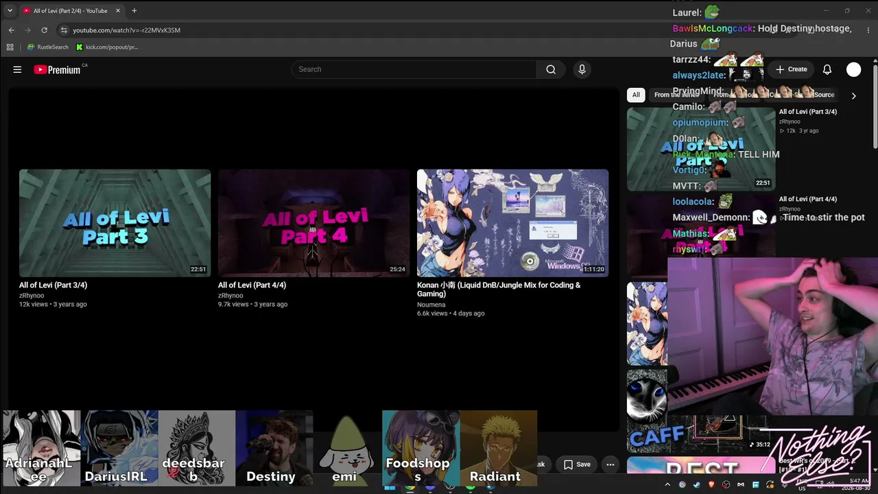Screen dimensions: 878x494
Task: Save the video to a playlist
Action: pyautogui.click(x=577, y=464)
